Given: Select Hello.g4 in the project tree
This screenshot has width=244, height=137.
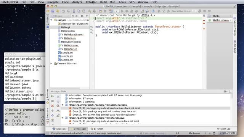Looking at the screenshot, I should [64, 27].
